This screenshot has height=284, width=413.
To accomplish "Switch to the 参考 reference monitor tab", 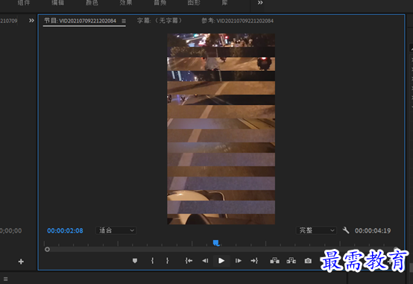I will point(237,21).
